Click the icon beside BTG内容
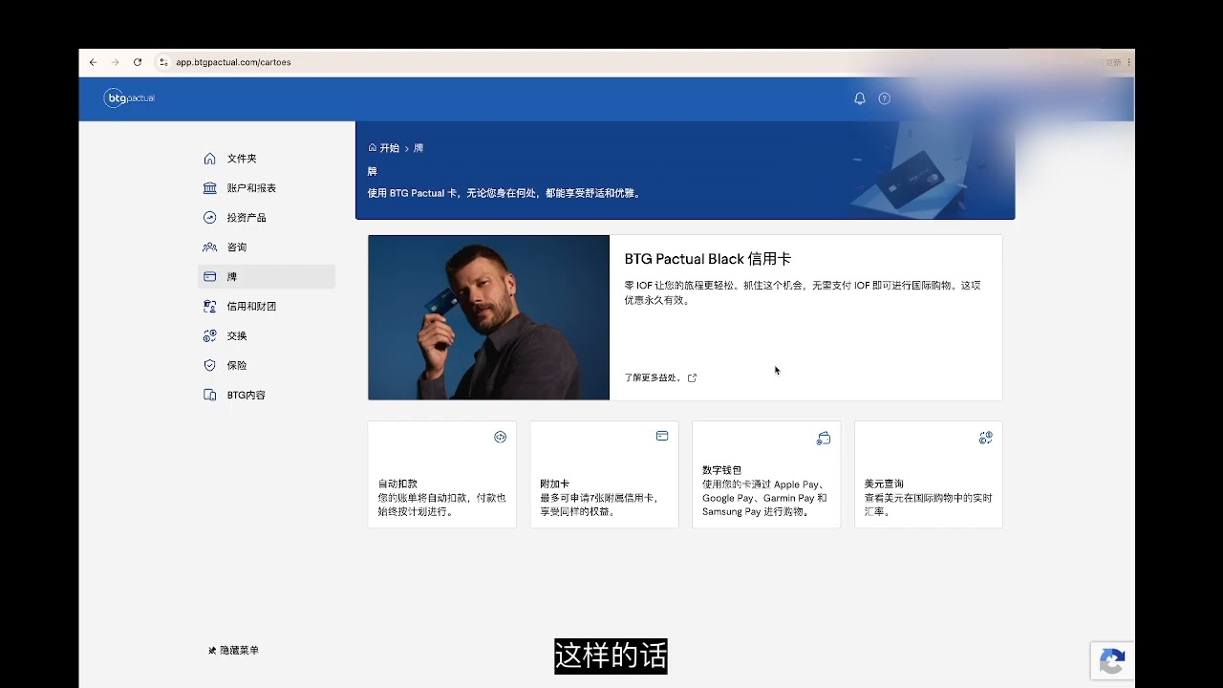The image size is (1223, 688). pyautogui.click(x=210, y=396)
